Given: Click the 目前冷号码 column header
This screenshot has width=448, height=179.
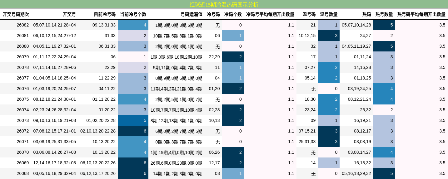Looking at the screenshot, I should [105, 14].
